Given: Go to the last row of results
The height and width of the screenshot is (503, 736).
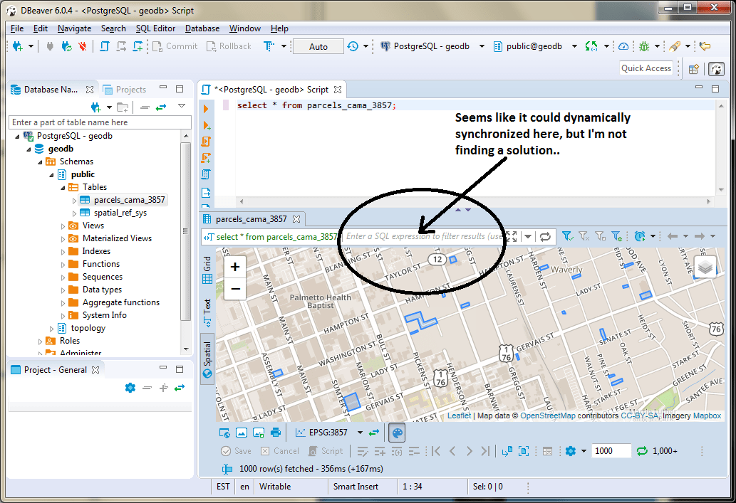Looking at the screenshot, I should coord(485,451).
